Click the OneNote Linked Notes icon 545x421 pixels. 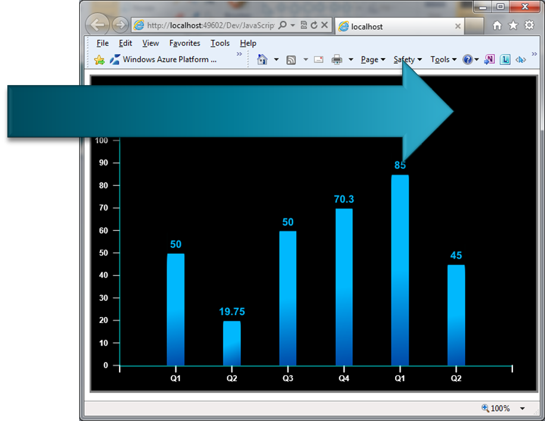tap(505, 59)
